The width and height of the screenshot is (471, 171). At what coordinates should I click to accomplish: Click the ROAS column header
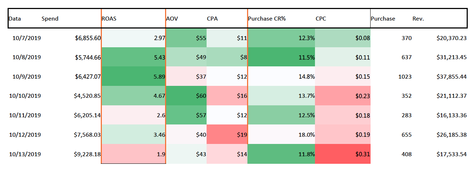pyautogui.click(x=109, y=19)
